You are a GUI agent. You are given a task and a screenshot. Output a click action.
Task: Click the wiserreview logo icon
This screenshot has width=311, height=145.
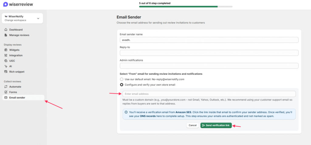click(5, 5)
